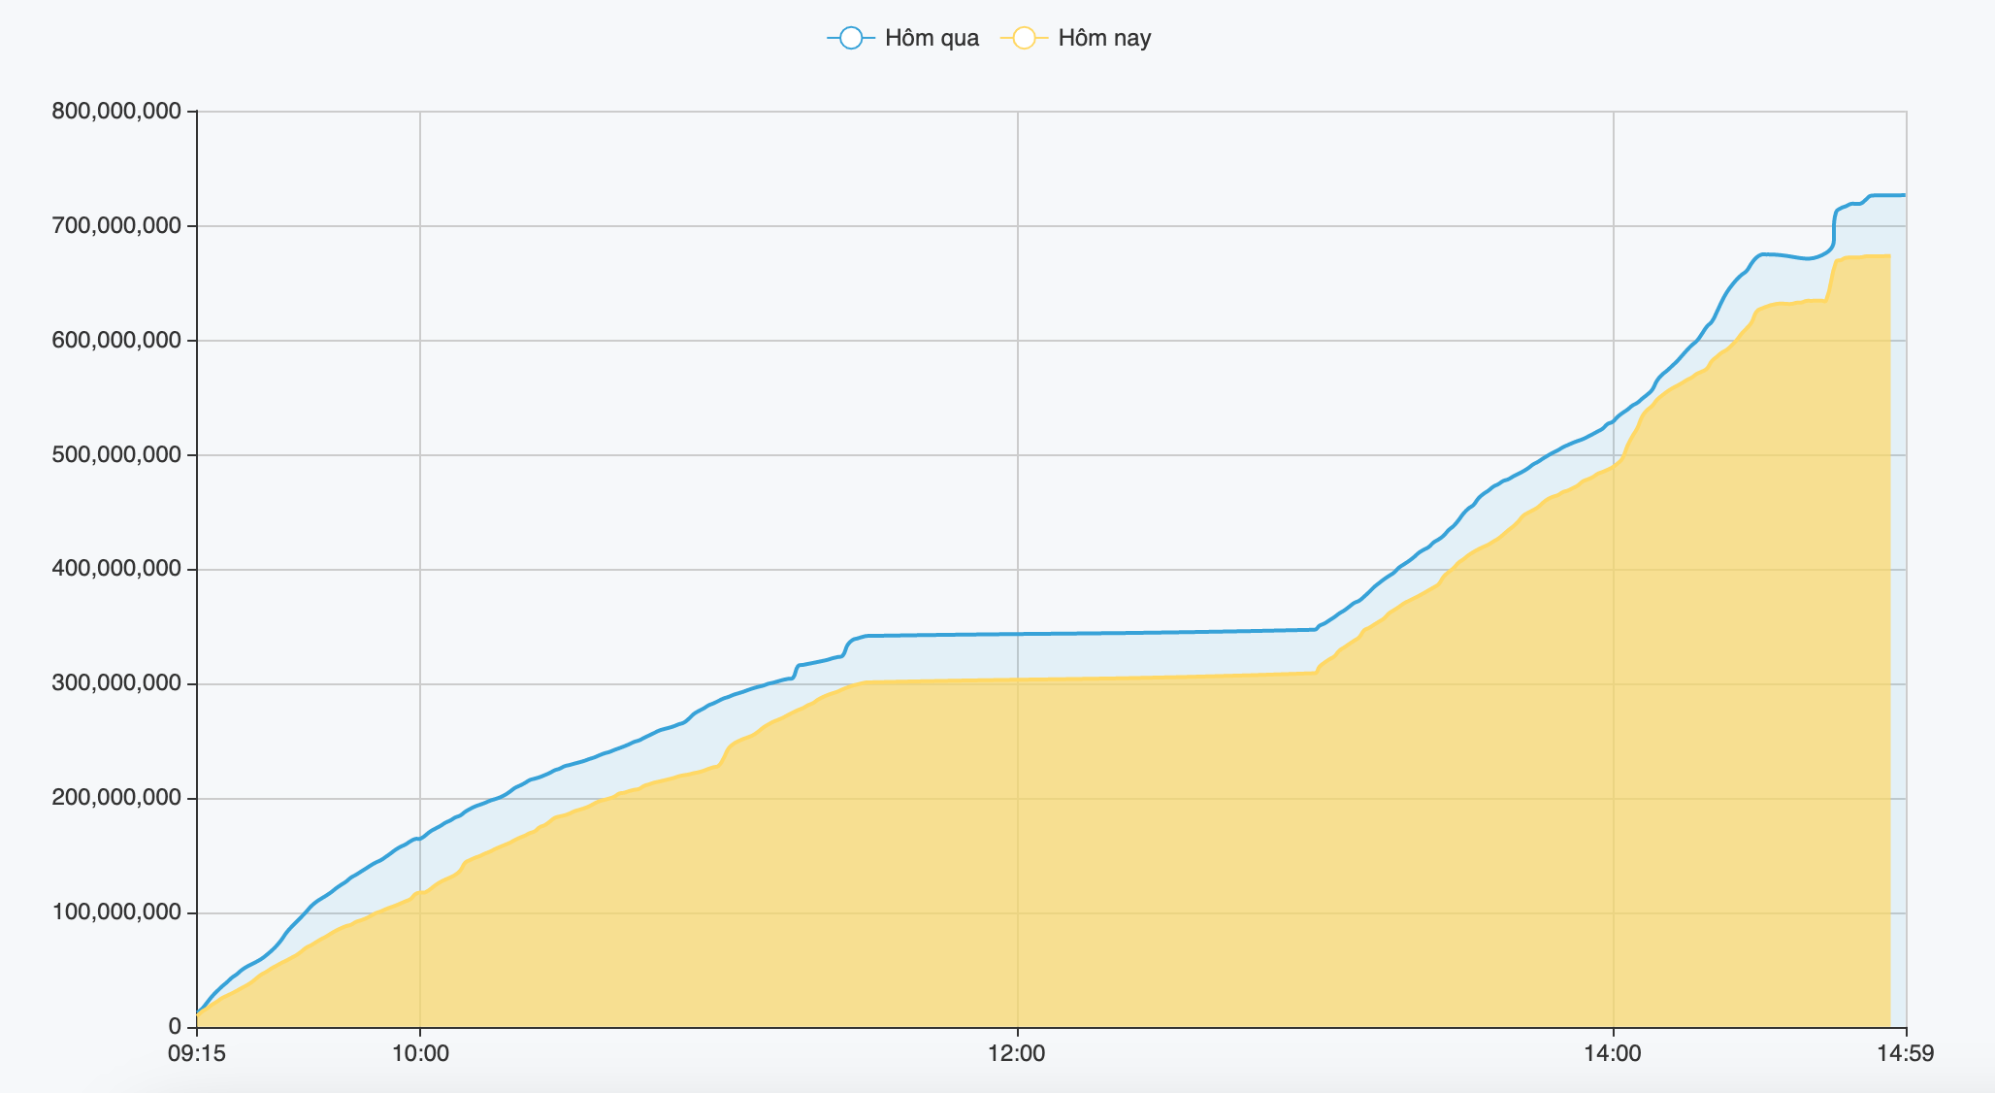
Task: Click the blue Hôm qua legend marker
Action: pos(851,38)
